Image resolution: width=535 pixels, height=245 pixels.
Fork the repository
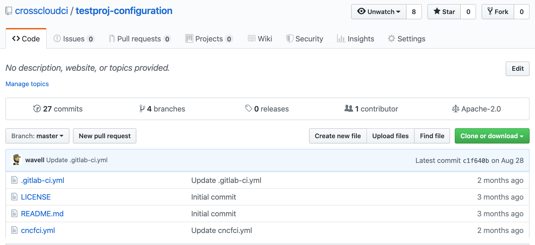498,12
